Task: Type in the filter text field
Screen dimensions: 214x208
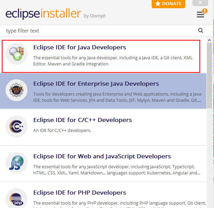Action: pyautogui.click(x=99, y=31)
